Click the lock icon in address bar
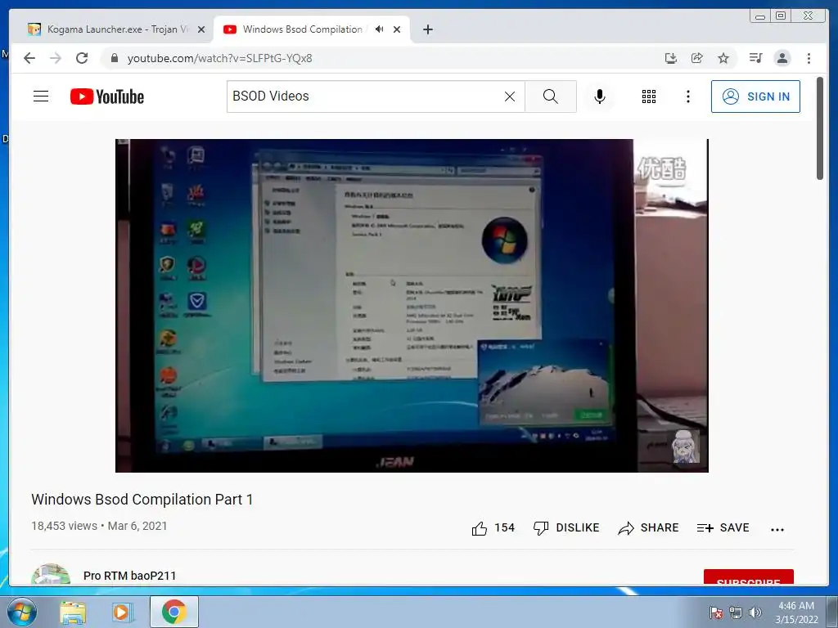Viewport: 838px width, 628px height. click(115, 58)
